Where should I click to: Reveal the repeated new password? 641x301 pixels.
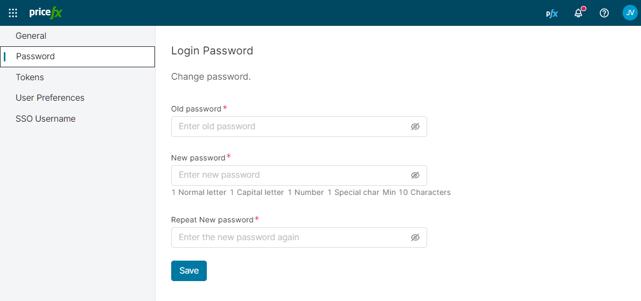[415, 237]
